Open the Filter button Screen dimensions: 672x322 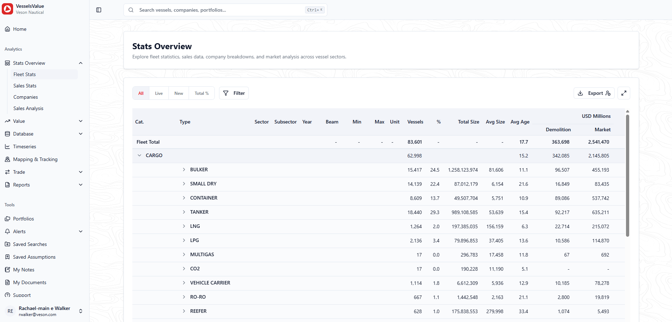(234, 93)
